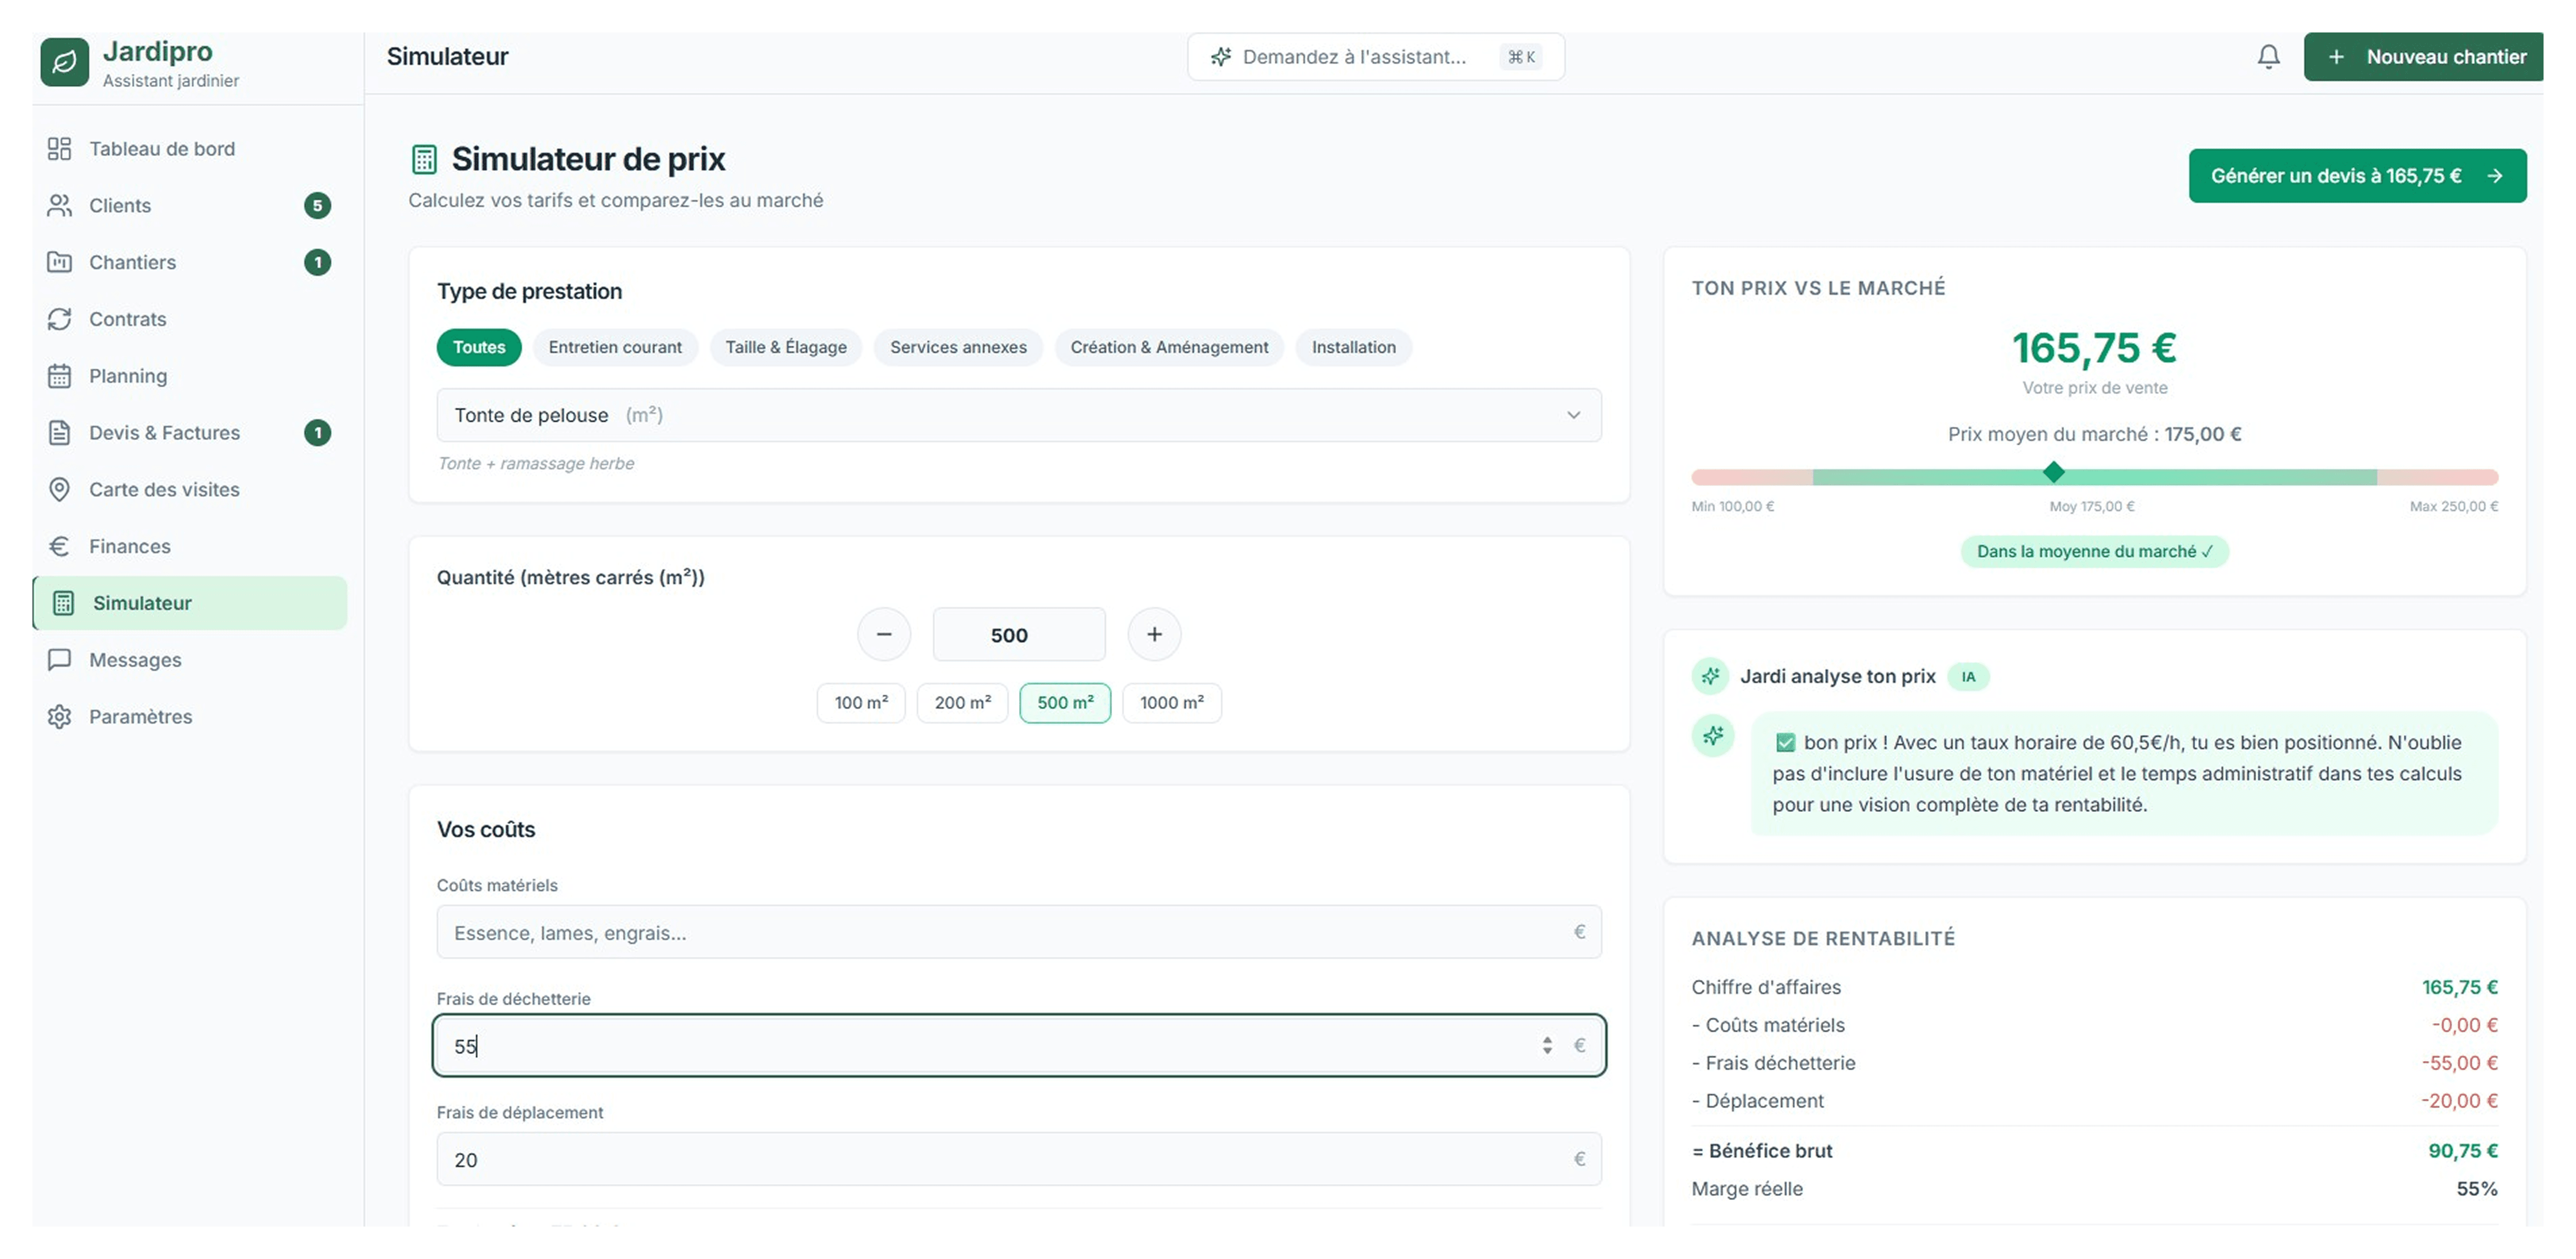Switch to the Taille & Élagage tab
2576x1259 pixels.
tap(786, 347)
